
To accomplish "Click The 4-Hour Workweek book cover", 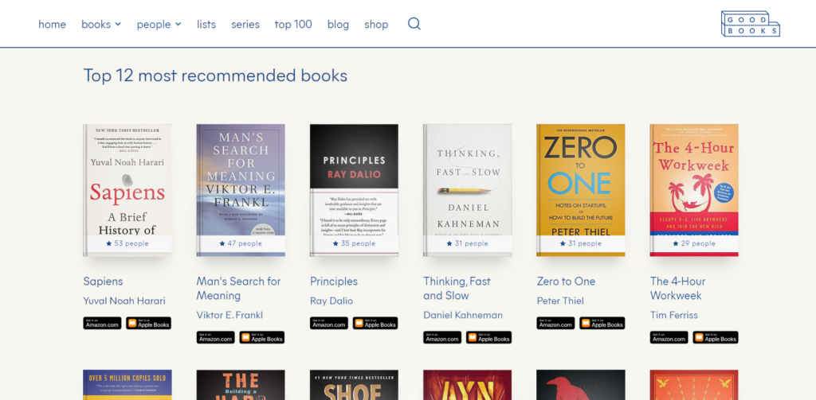I will (x=694, y=190).
